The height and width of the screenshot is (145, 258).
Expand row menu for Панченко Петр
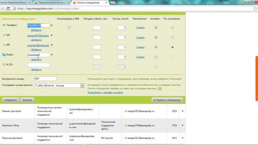(x=183, y=125)
